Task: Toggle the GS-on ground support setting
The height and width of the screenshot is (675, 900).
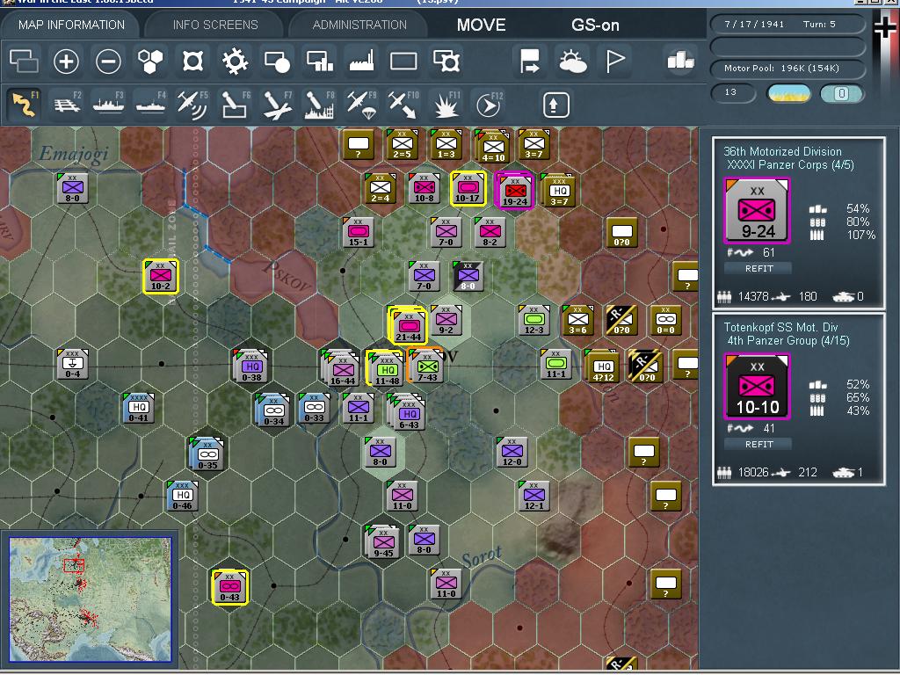Action: coord(595,25)
